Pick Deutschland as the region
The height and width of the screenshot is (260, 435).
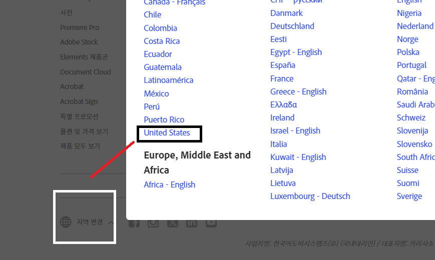292,26
